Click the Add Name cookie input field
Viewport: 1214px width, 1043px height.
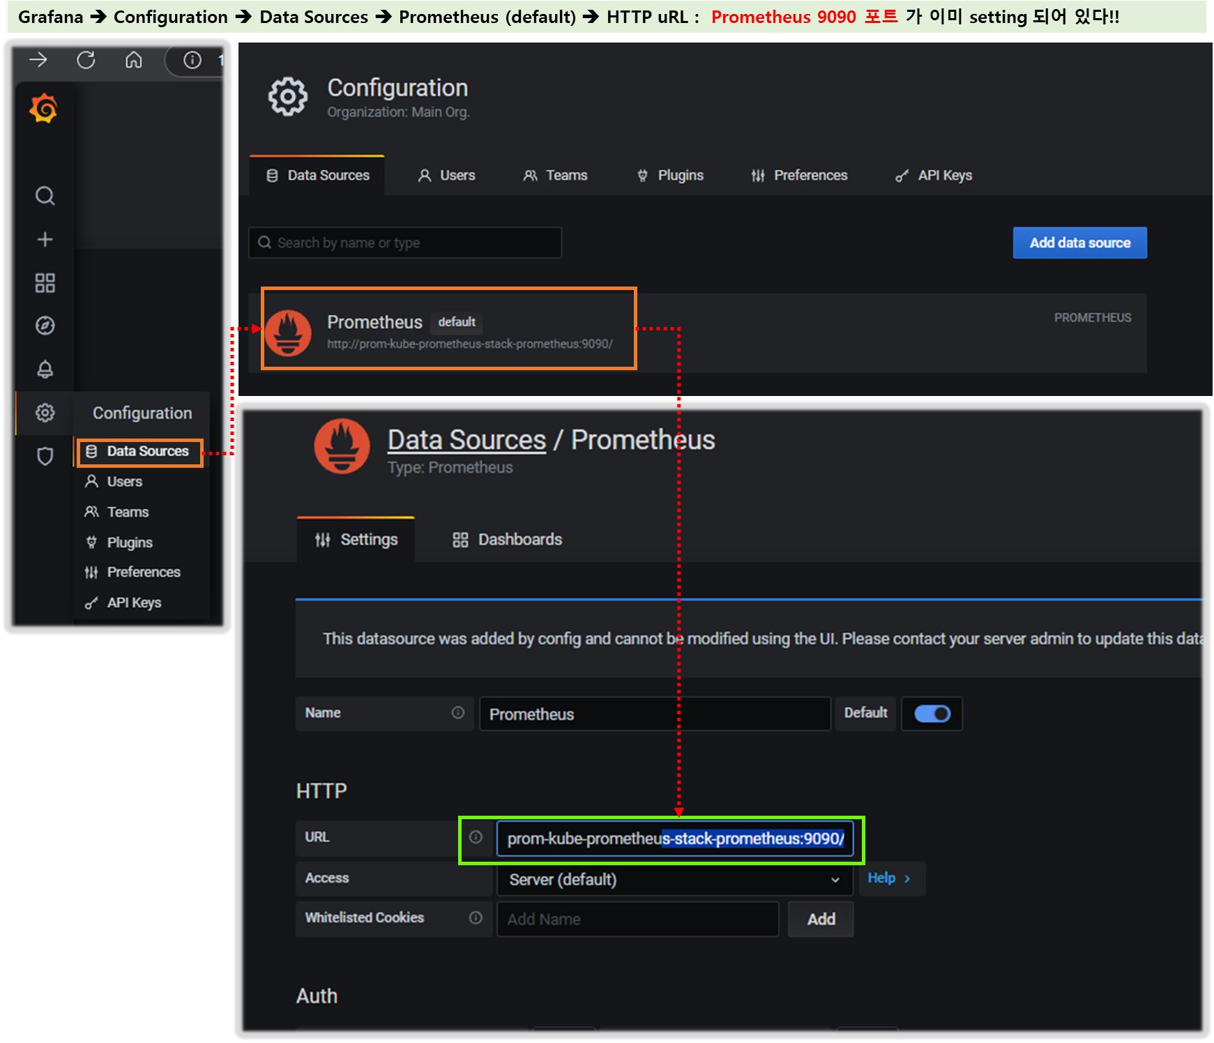tap(638, 920)
